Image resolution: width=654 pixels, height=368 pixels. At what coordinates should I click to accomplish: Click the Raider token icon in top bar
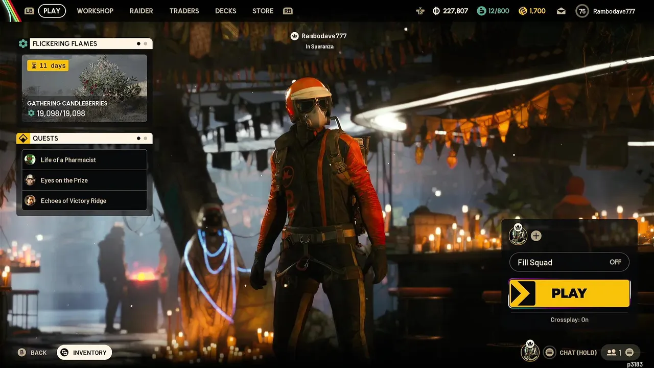pyautogui.click(x=420, y=11)
